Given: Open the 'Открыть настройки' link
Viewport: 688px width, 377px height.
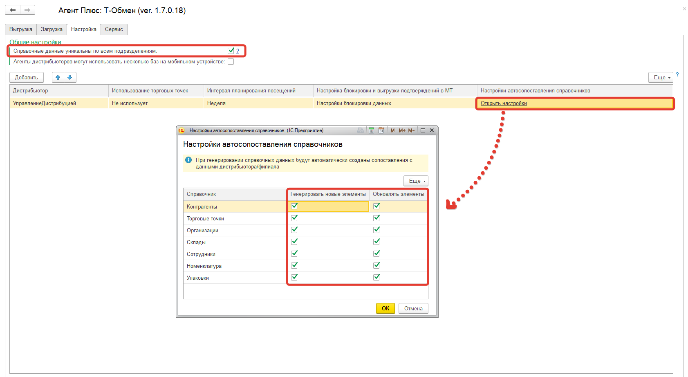Looking at the screenshot, I should point(504,103).
